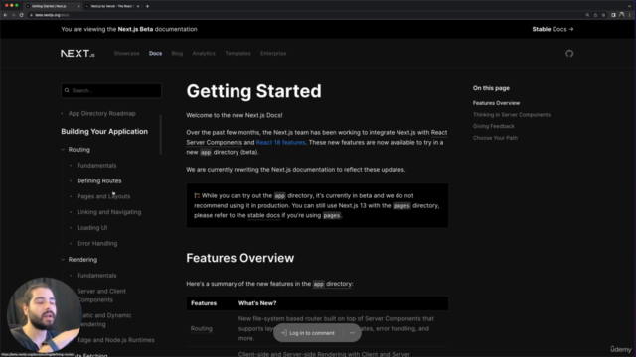Viewport: 636px width, 357px height.
Task: Open Analytics in the top navigation
Action: pyautogui.click(x=204, y=53)
